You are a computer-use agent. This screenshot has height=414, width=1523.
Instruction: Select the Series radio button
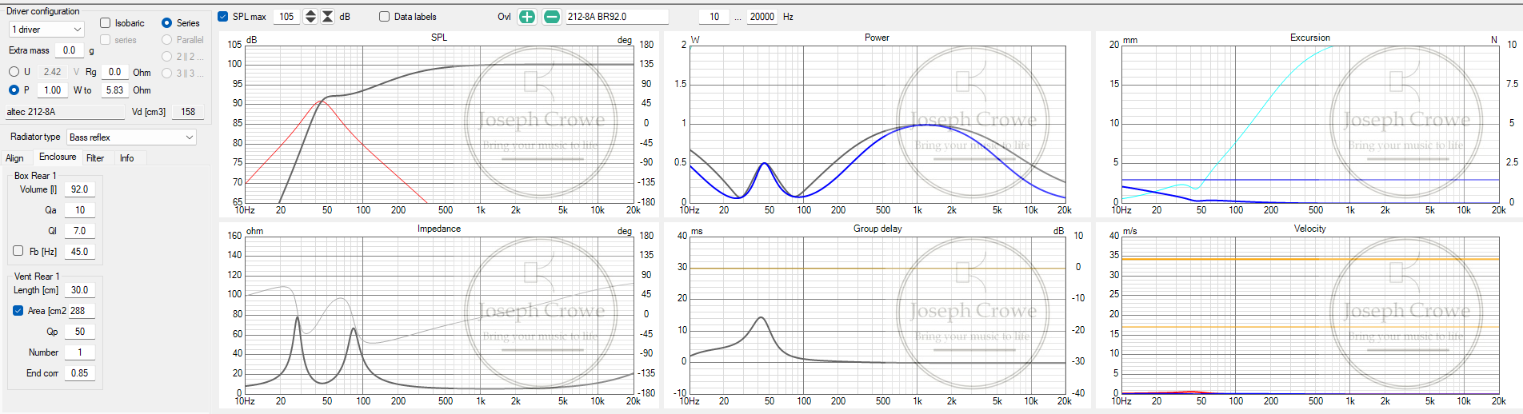pyautogui.click(x=166, y=23)
